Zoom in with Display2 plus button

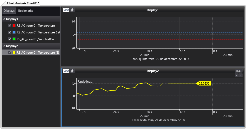coord(236,76)
